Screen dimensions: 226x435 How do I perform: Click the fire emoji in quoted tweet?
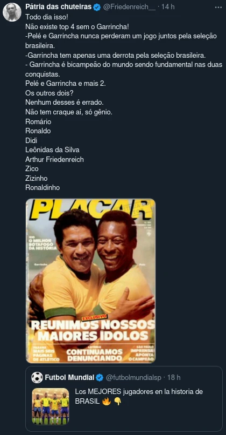coord(106,402)
